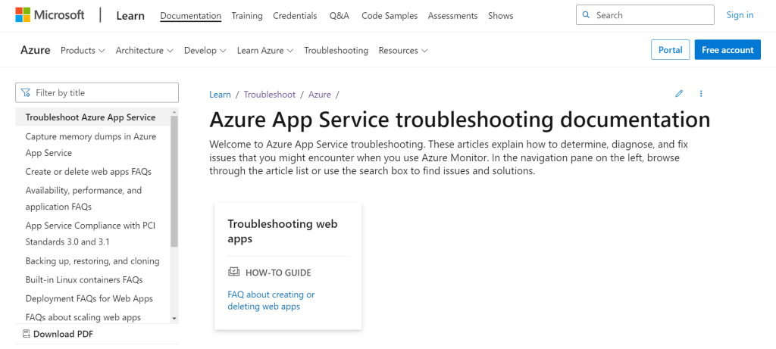776x349 pixels.
Task: Click the Free account button
Action: (727, 50)
